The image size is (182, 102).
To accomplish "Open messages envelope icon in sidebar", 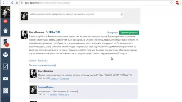I will click(x=5, y=78).
